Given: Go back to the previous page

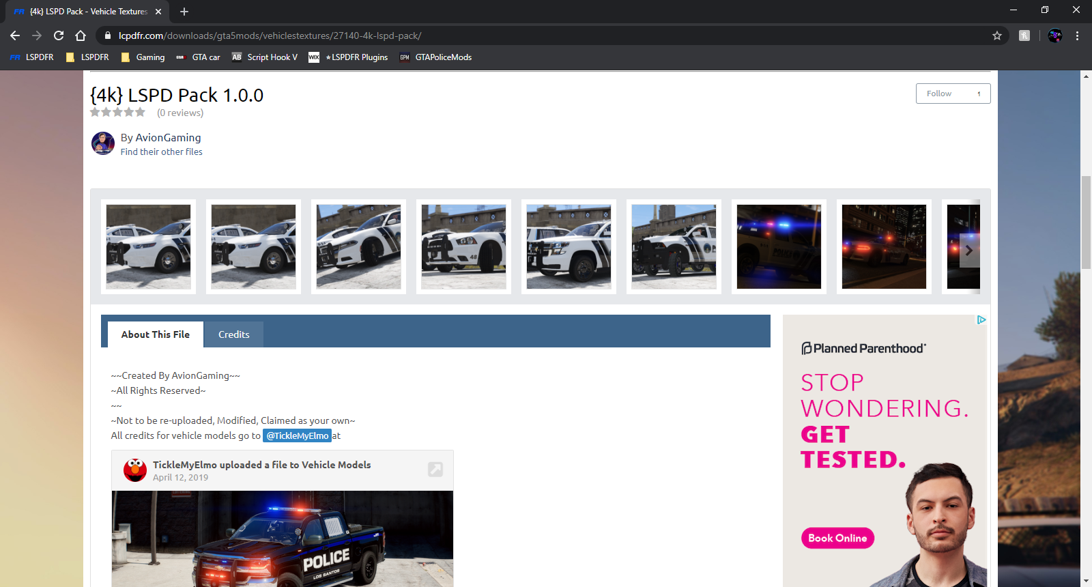Looking at the screenshot, I should (x=15, y=35).
